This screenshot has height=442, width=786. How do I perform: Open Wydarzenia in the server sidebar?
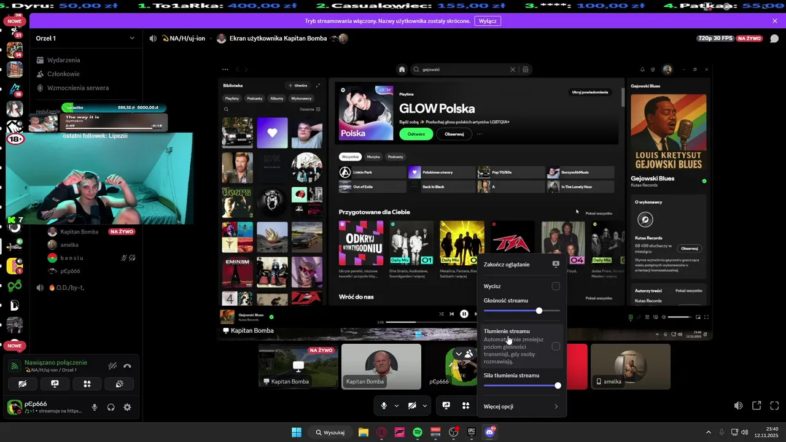pyautogui.click(x=63, y=60)
